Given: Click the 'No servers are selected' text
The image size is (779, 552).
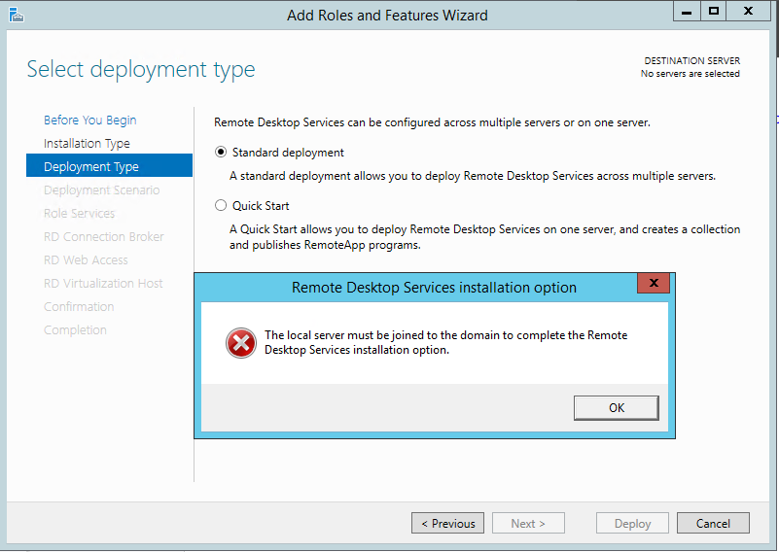Looking at the screenshot, I should point(690,74).
